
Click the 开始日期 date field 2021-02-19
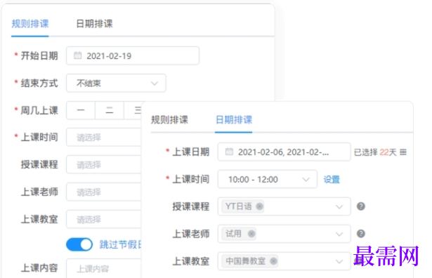click(133, 56)
